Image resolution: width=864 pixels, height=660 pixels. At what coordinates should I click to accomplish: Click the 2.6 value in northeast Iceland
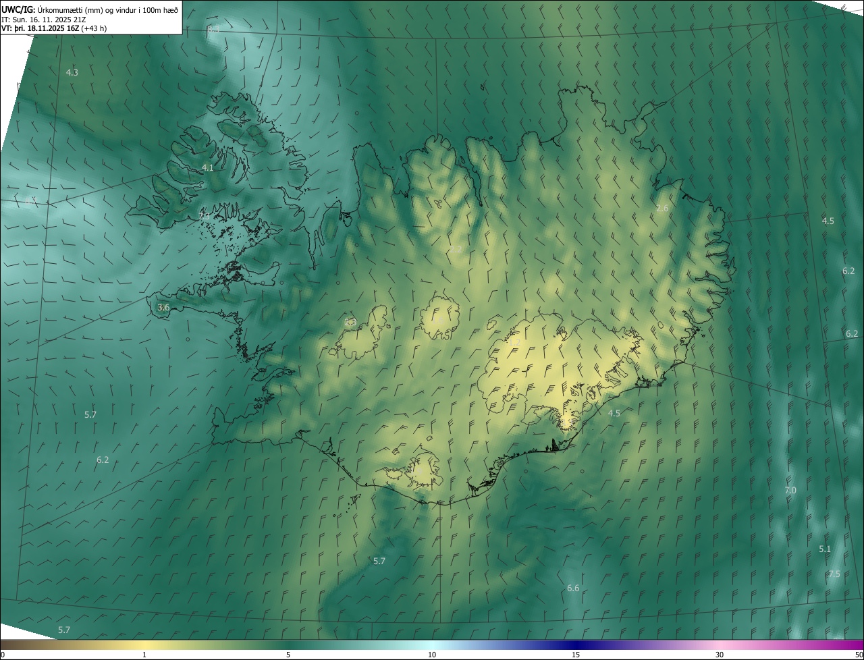tap(662, 208)
